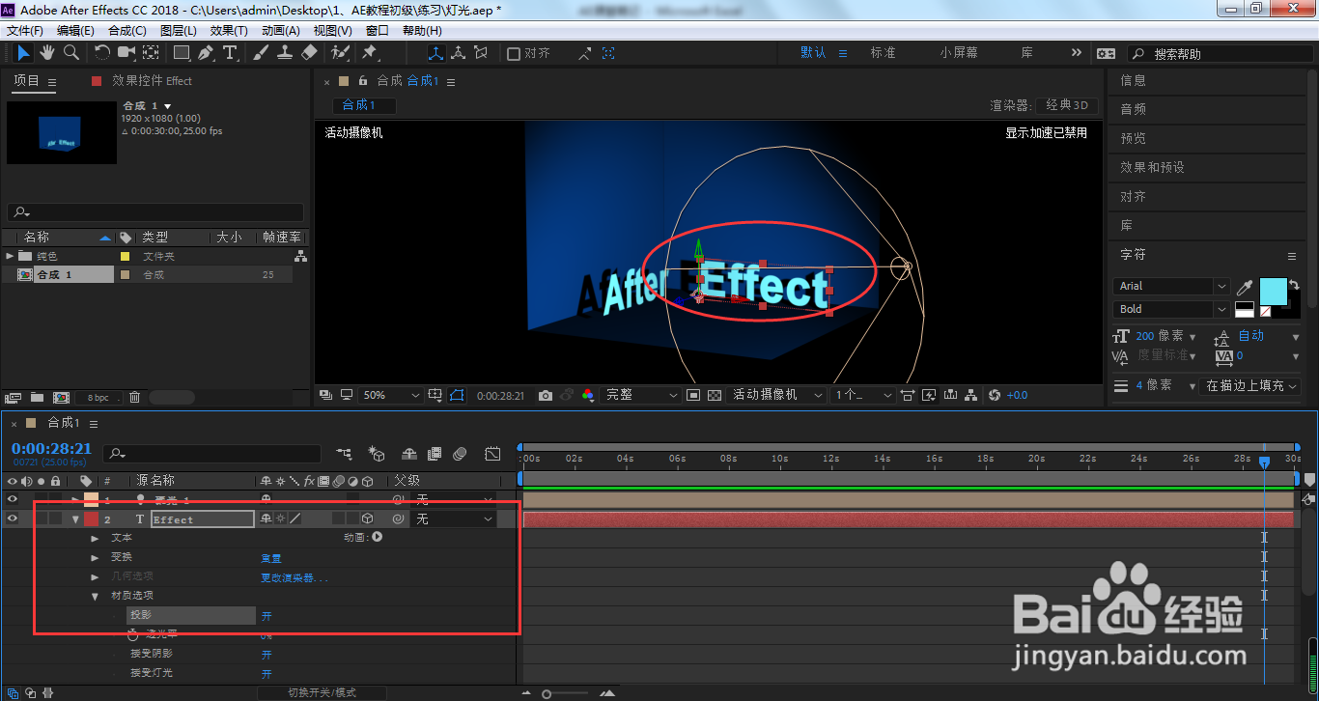Screen dimensions: 1319x701
Task: Toggle 投影 cast shadows value 开
Action: click(267, 615)
